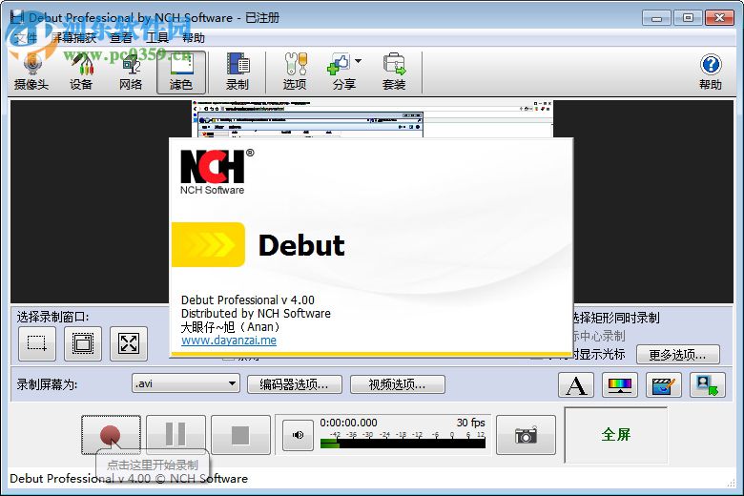The height and width of the screenshot is (496, 744).
Task: Take snapshot with camera button
Action: 526,435
